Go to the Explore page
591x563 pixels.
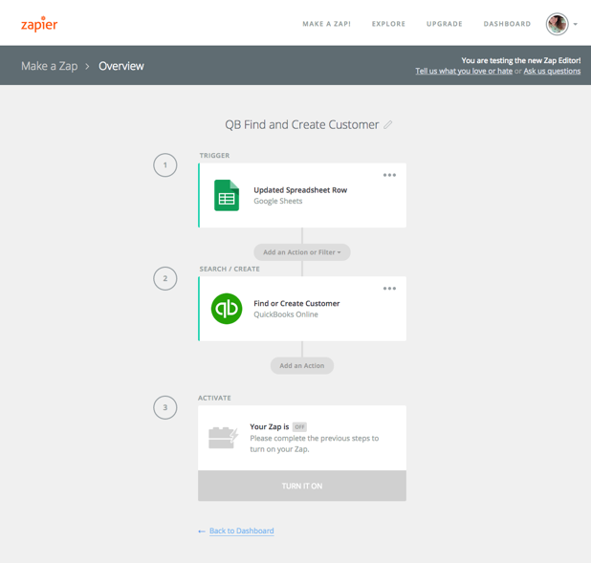(x=388, y=24)
